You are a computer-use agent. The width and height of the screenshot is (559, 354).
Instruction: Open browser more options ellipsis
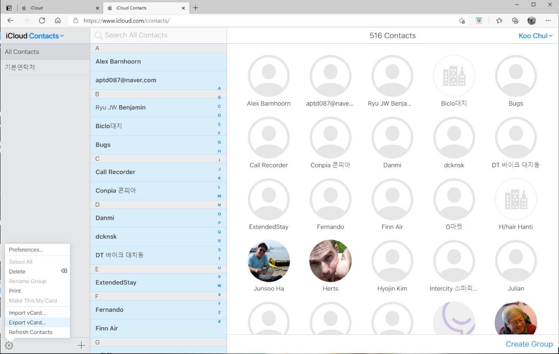click(x=548, y=20)
